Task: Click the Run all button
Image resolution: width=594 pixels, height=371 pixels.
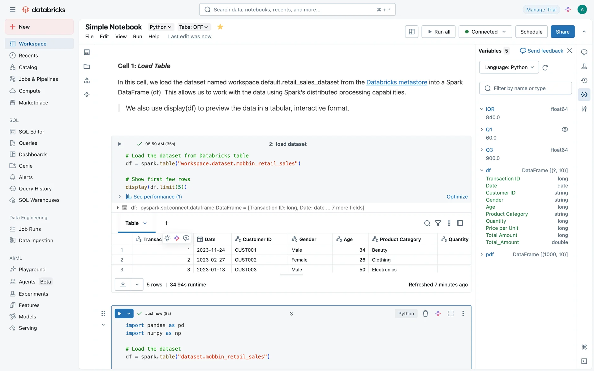Action: (x=438, y=32)
